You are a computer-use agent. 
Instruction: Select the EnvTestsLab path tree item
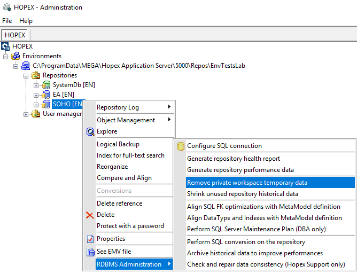click(x=139, y=66)
